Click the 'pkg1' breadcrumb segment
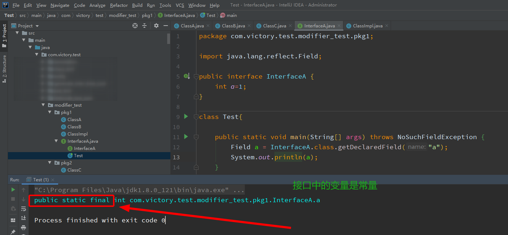 pyautogui.click(x=147, y=15)
